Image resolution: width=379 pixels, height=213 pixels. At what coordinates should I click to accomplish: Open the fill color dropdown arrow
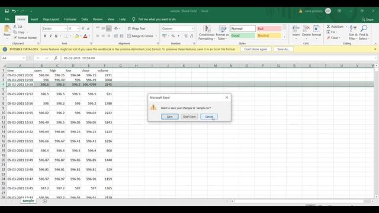[x=81, y=36]
